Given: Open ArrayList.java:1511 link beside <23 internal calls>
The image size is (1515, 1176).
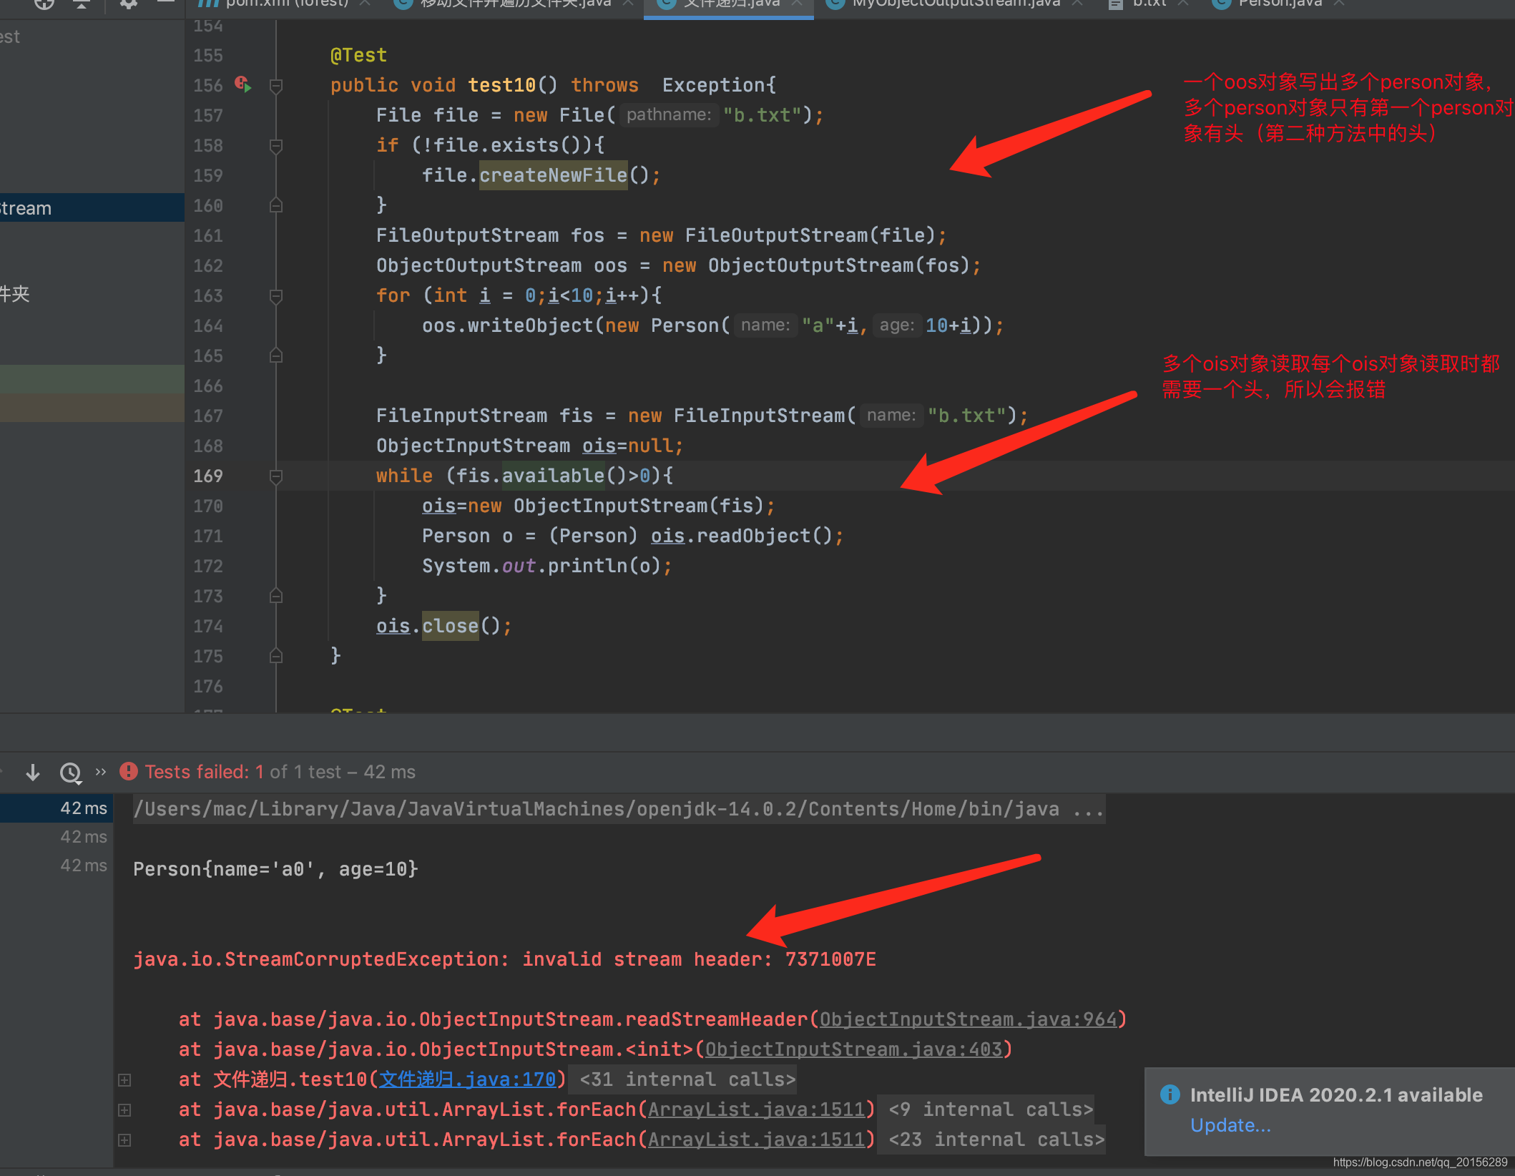Looking at the screenshot, I should coord(757,1140).
